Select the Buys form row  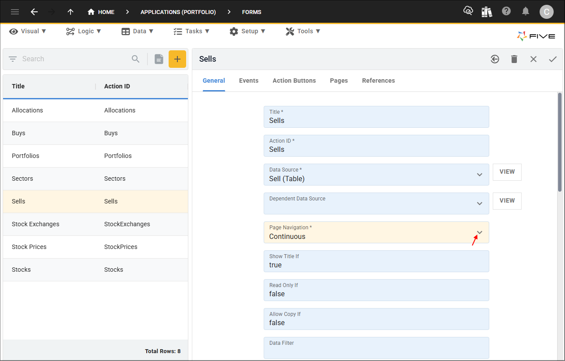95,133
